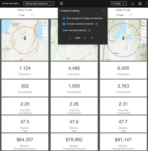The width and height of the screenshot is (148, 151).
Task: Click the print icon in top bar
Action: coord(140,4)
